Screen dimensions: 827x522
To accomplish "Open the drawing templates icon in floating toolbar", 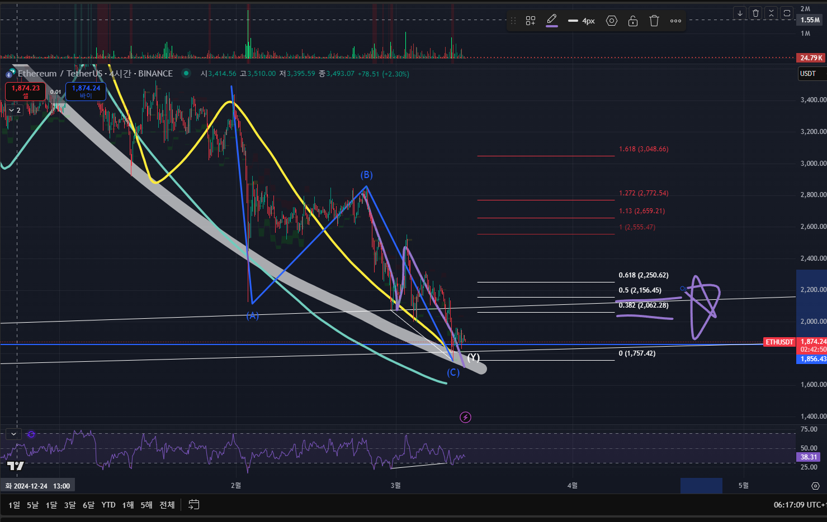I will pyautogui.click(x=531, y=21).
